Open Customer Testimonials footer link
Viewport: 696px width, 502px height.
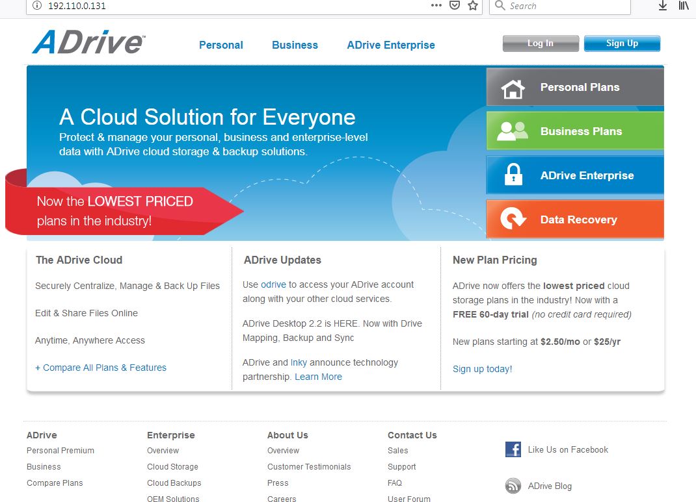click(x=309, y=466)
